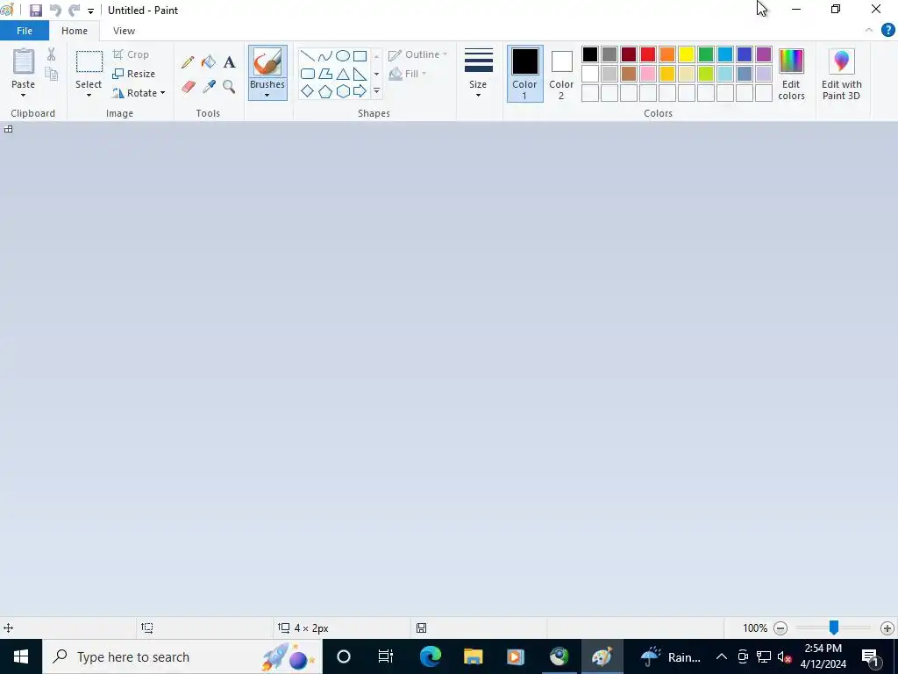Select the Eraser tool

189,87
